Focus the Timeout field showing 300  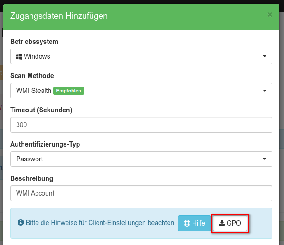point(141,125)
